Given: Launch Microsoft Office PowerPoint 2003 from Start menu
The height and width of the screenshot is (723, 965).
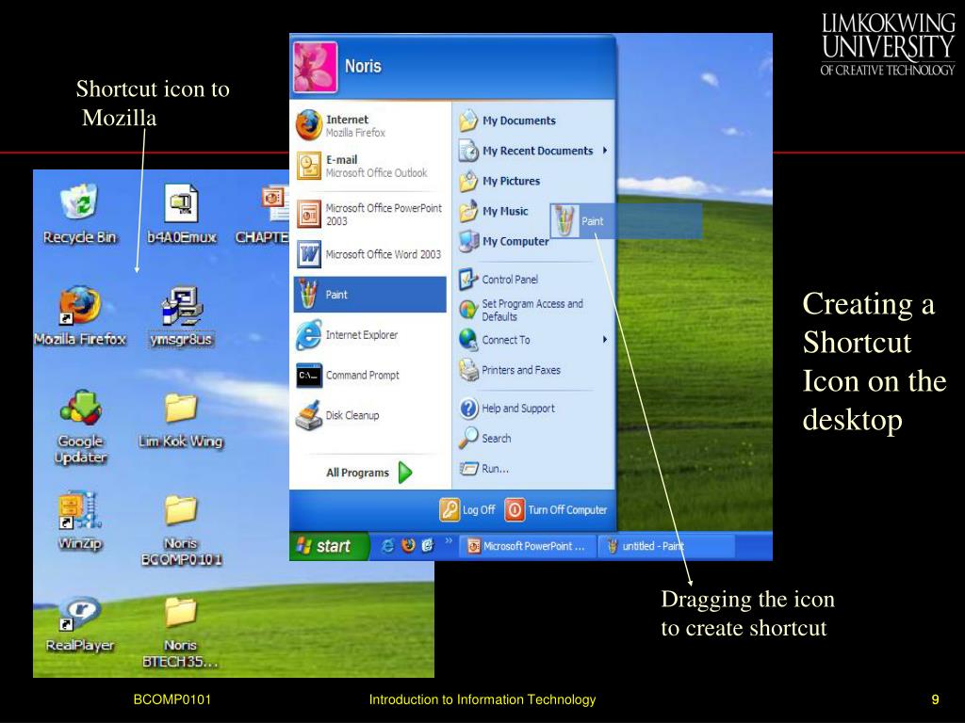Looking at the screenshot, I should [369, 214].
